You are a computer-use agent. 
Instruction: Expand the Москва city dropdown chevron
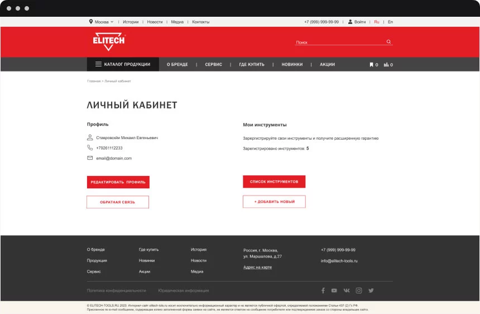click(x=112, y=22)
